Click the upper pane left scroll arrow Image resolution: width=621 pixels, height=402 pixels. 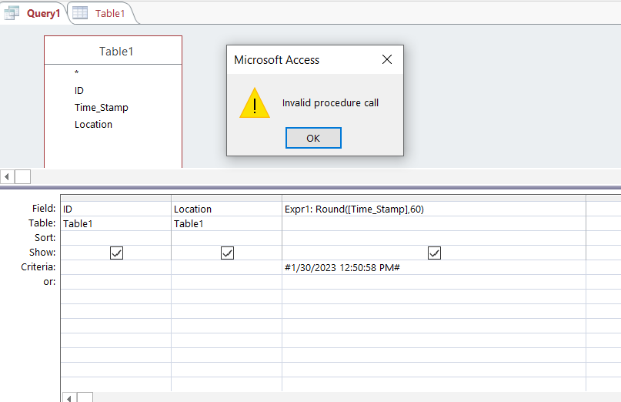pos(7,177)
